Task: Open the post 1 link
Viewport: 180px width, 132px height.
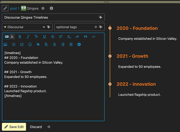Action: (x=15, y=8)
